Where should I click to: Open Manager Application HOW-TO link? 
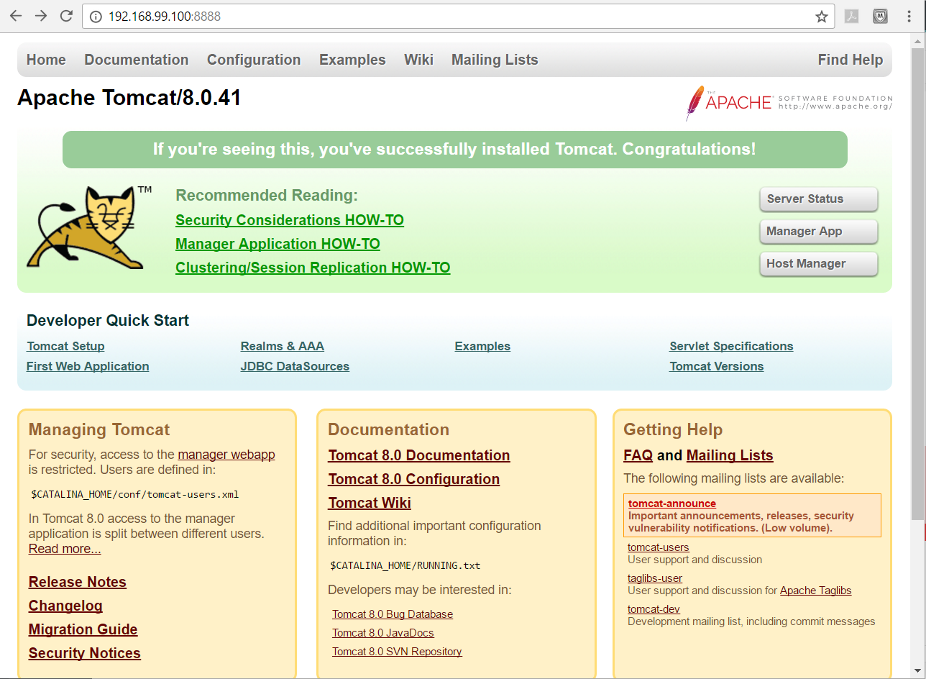[278, 244]
